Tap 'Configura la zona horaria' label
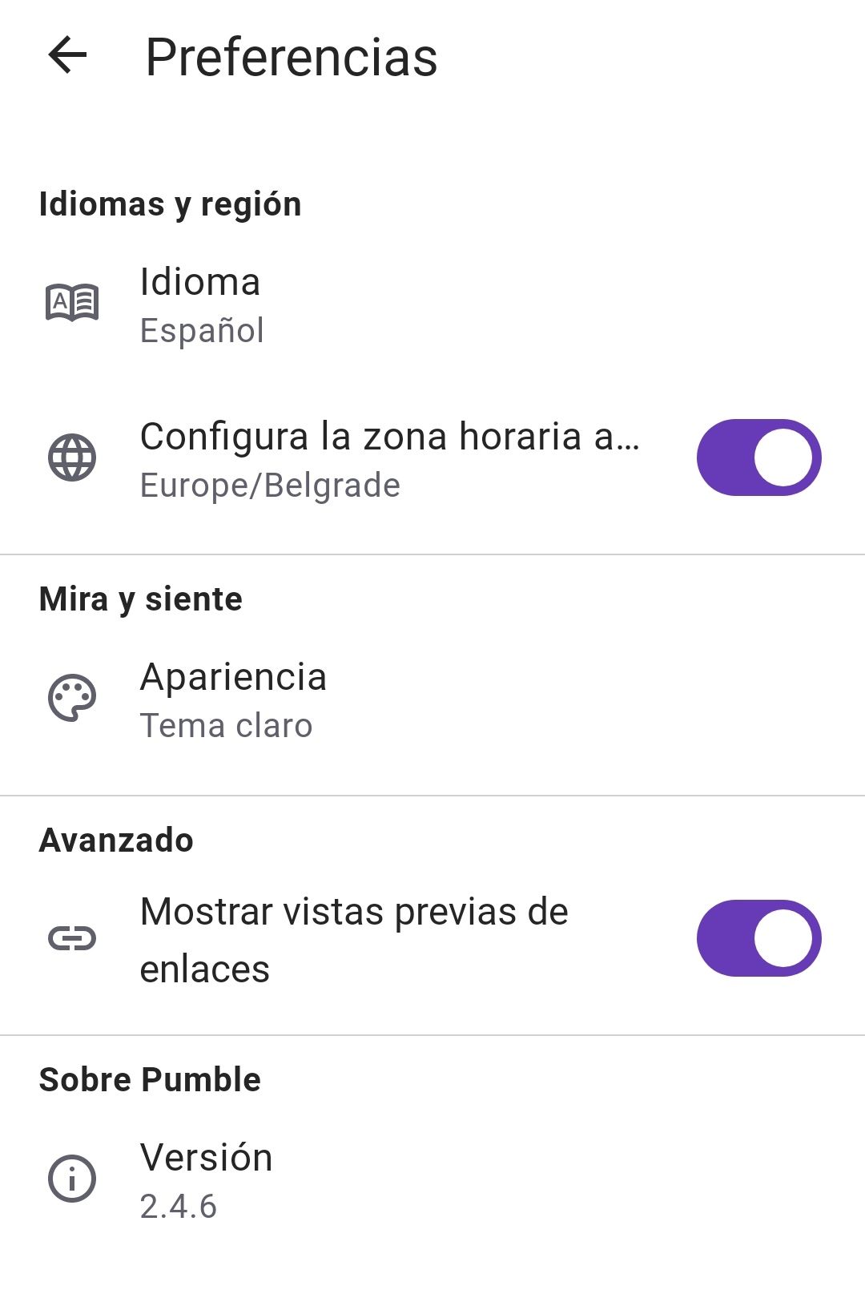 389,437
